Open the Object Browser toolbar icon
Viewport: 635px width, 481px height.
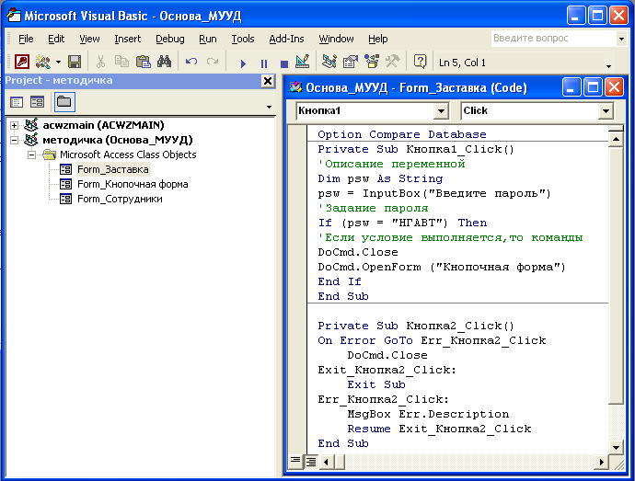pyautogui.click(x=372, y=62)
